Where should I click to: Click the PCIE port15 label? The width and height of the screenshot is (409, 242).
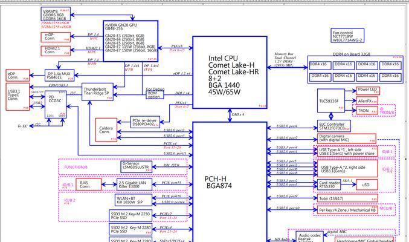tap(171, 183)
